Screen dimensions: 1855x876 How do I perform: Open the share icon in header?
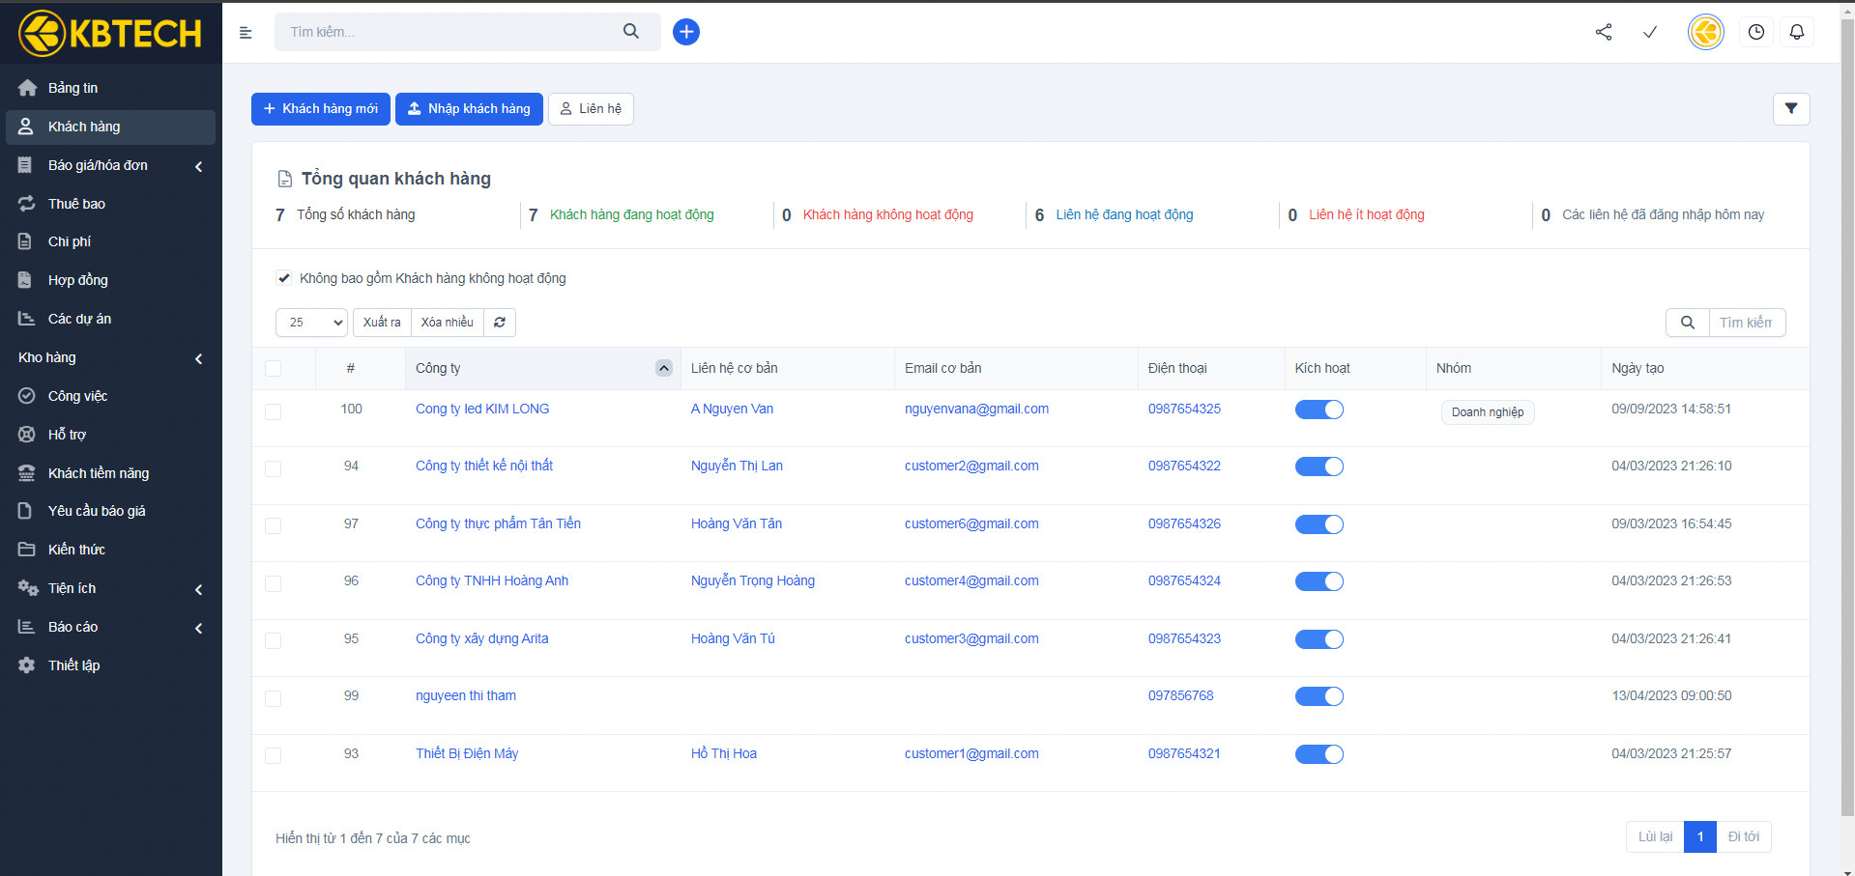tap(1604, 32)
